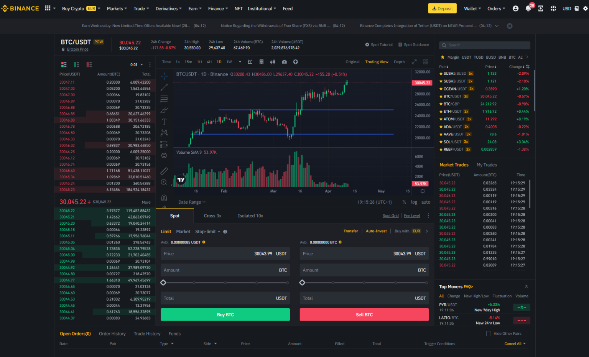Open the My Trades tab

click(486, 165)
